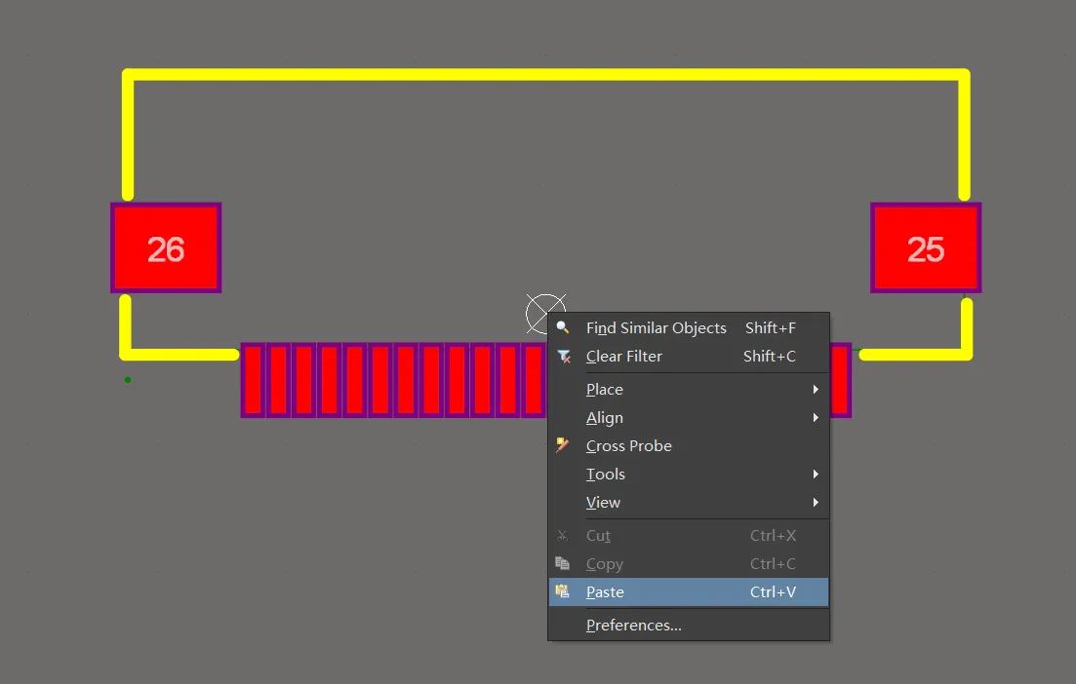1076x684 pixels.
Task: Click the Ctrl+V shortcut label
Action: (x=773, y=592)
